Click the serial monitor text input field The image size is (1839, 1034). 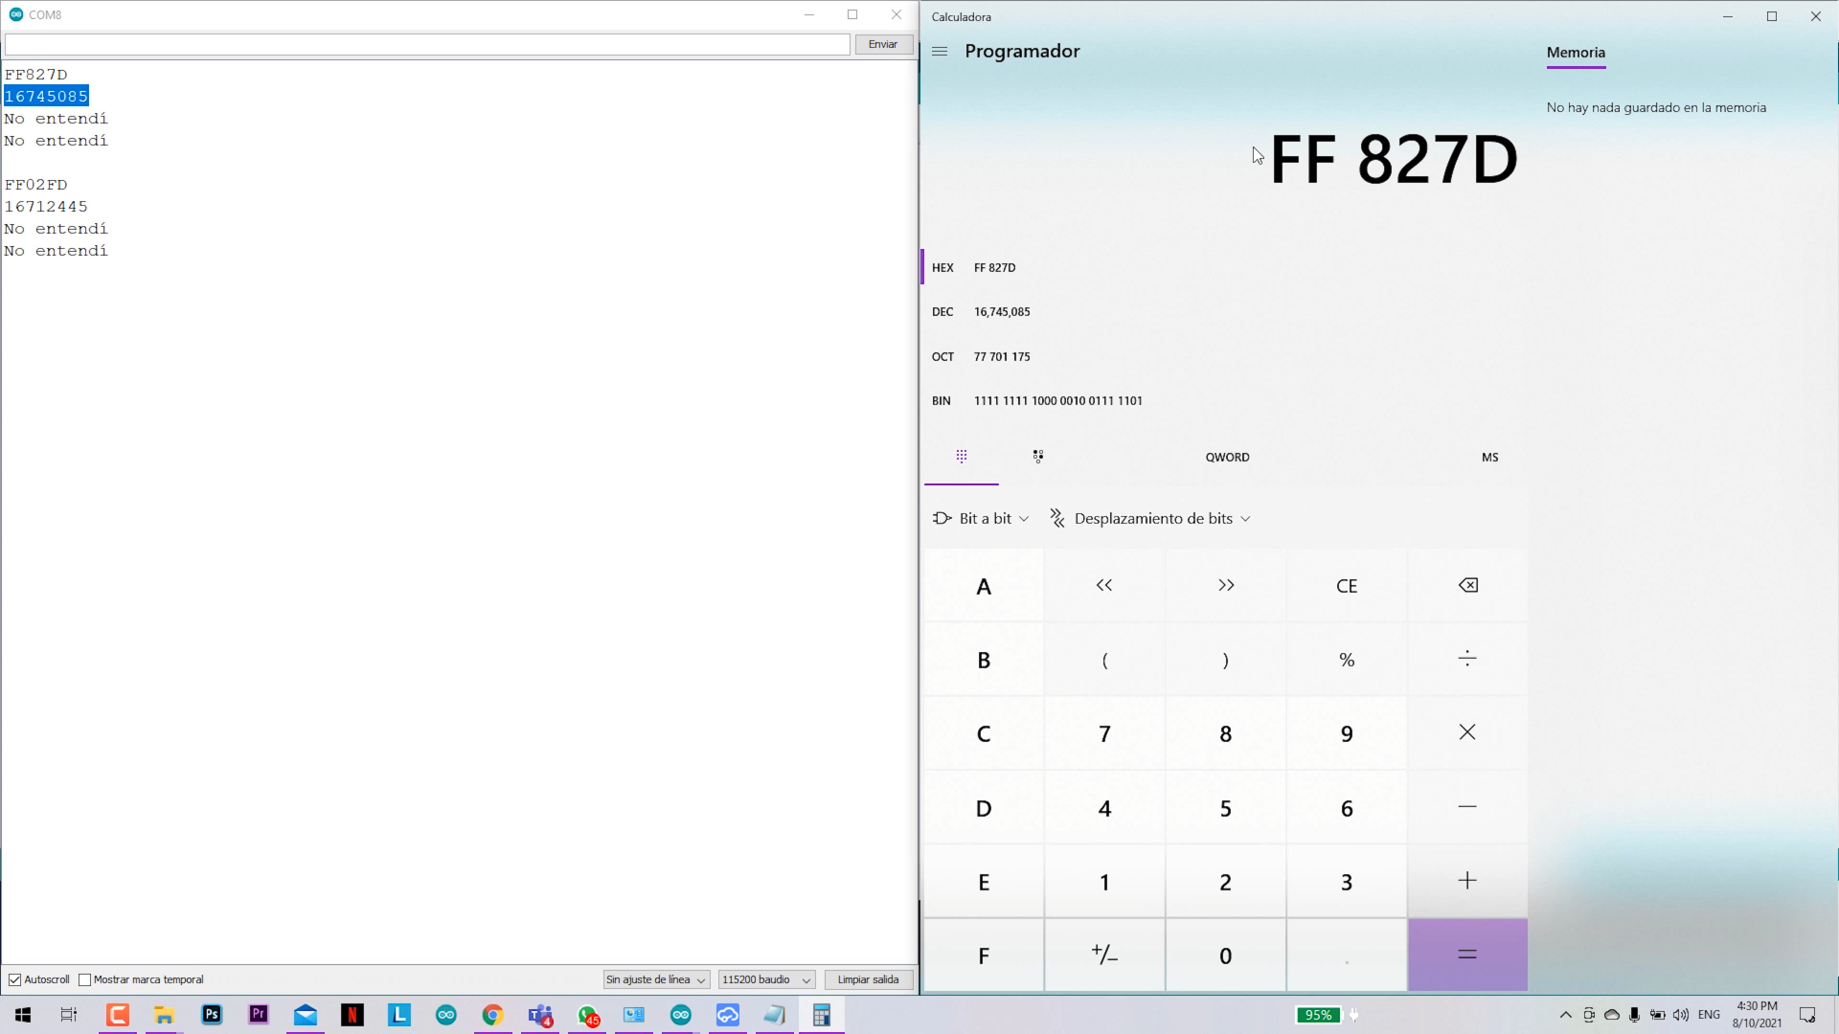tap(427, 44)
